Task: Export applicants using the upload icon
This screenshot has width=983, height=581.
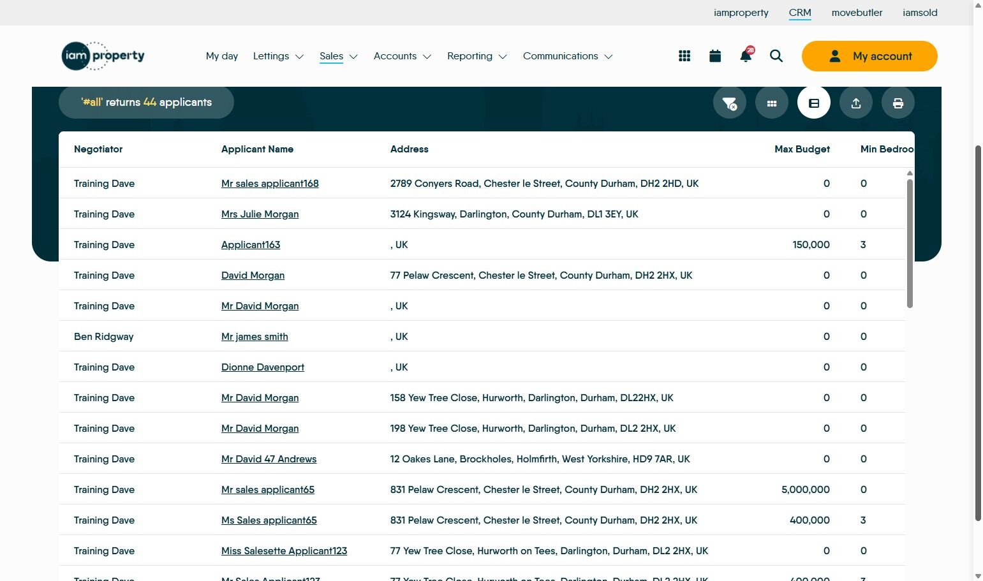Action: pyautogui.click(x=856, y=103)
